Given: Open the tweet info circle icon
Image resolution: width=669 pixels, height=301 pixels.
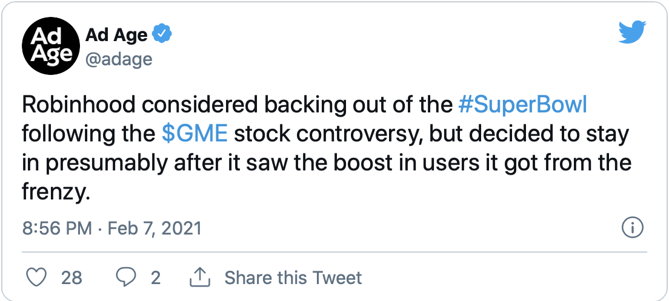Looking at the screenshot, I should tap(633, 228).
